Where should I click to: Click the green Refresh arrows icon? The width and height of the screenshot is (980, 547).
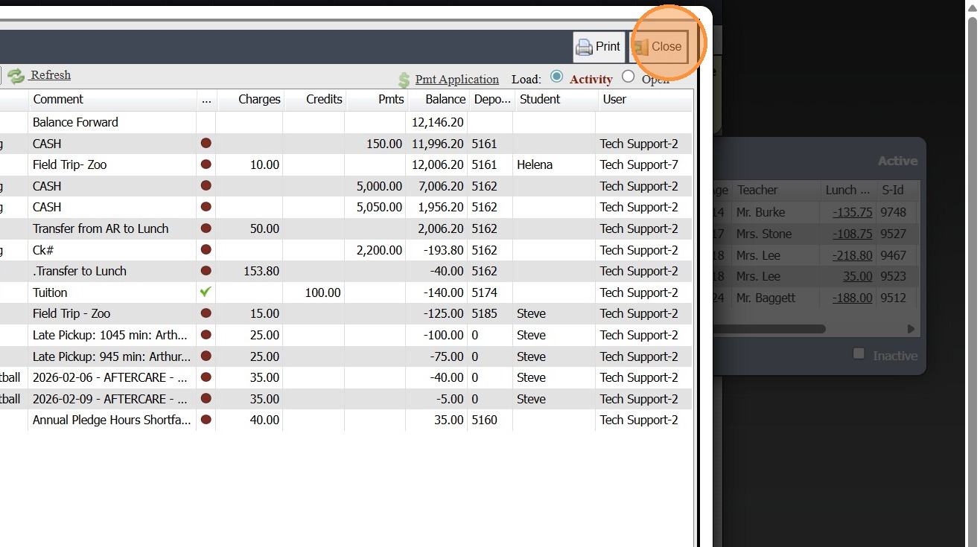16,75
